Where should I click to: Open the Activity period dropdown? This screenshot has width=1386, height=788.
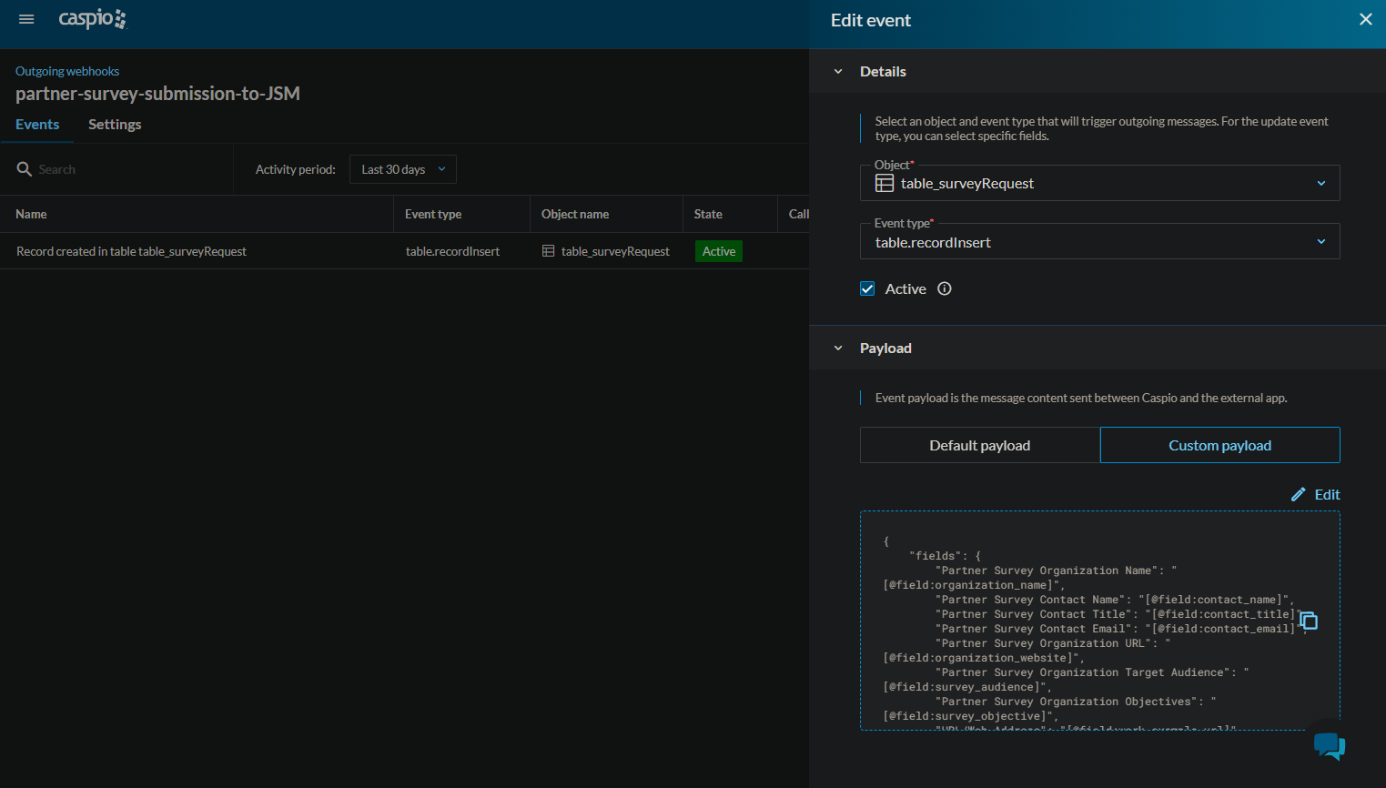tap(402, 169)
